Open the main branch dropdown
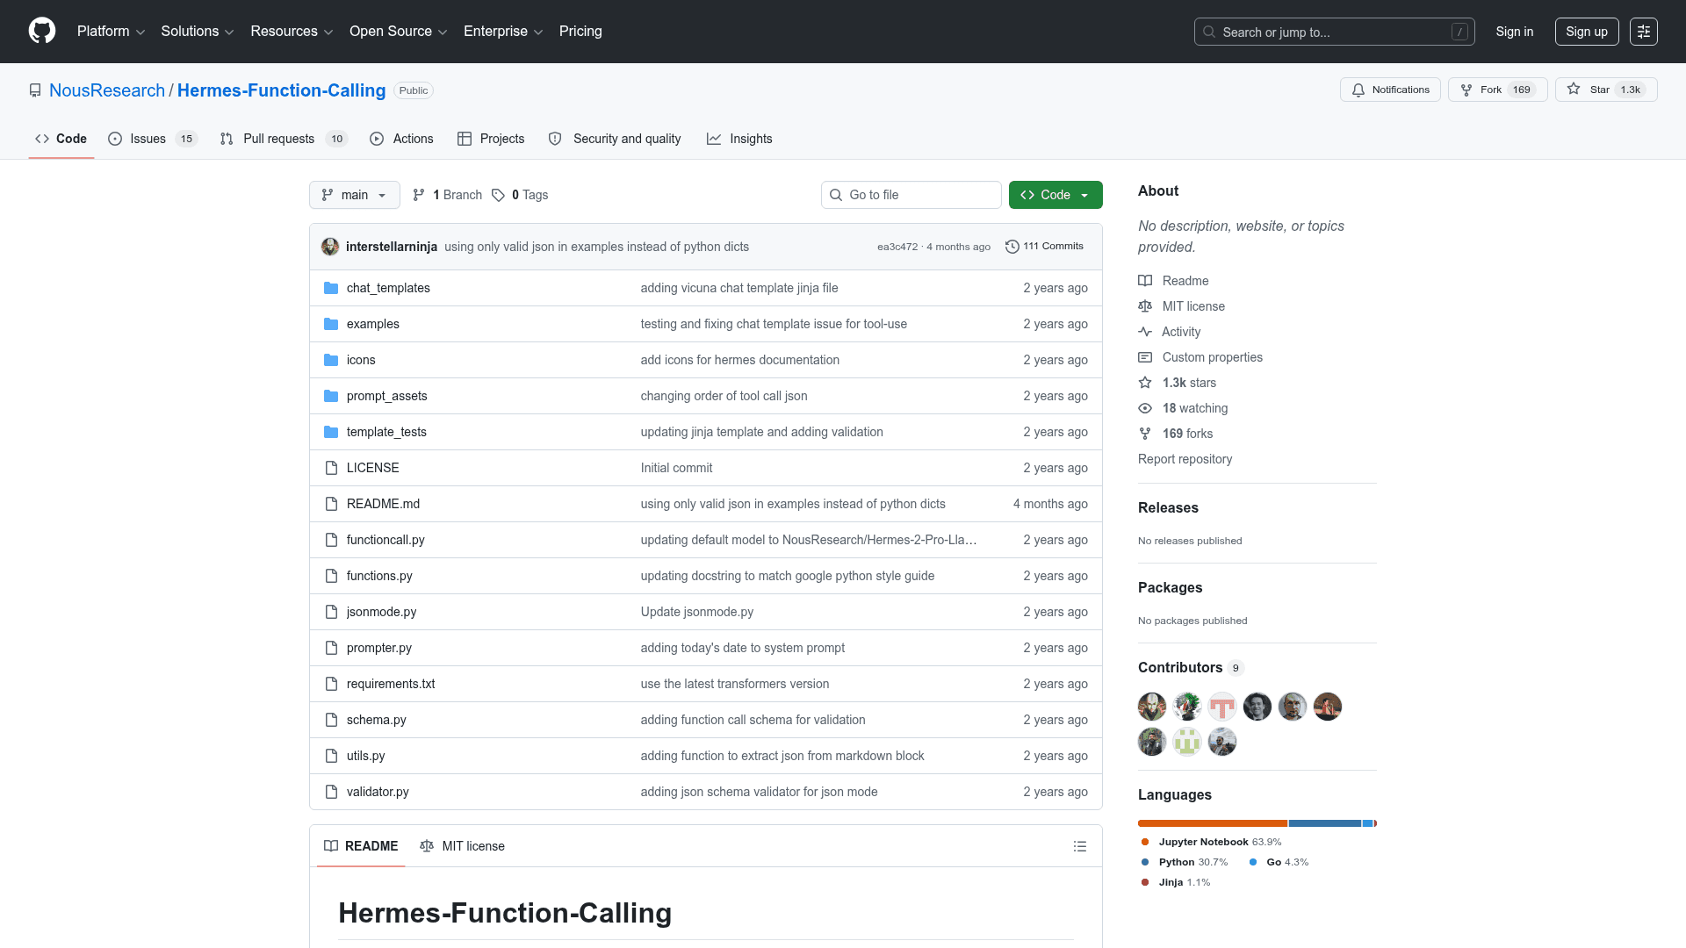 [354, 194]
